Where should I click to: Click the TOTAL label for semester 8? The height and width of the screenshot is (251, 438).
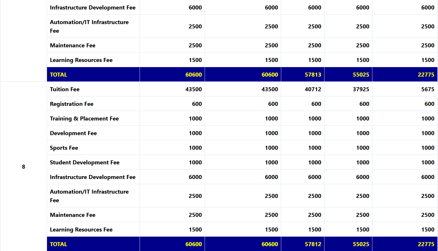pyautogui.click(x=58, y=244)
